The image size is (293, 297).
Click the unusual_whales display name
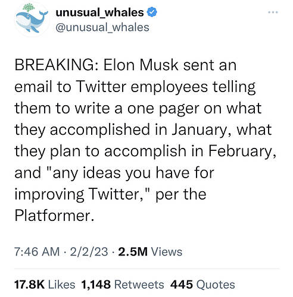click(99, 12)
